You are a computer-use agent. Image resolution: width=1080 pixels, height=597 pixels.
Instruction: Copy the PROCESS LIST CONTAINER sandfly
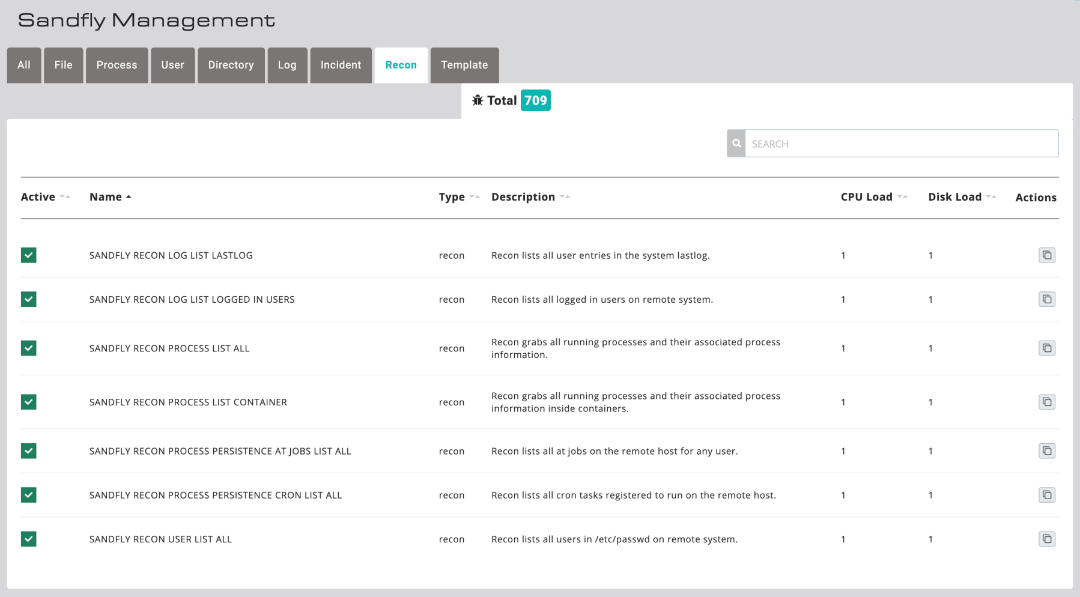pos(1047,402)
